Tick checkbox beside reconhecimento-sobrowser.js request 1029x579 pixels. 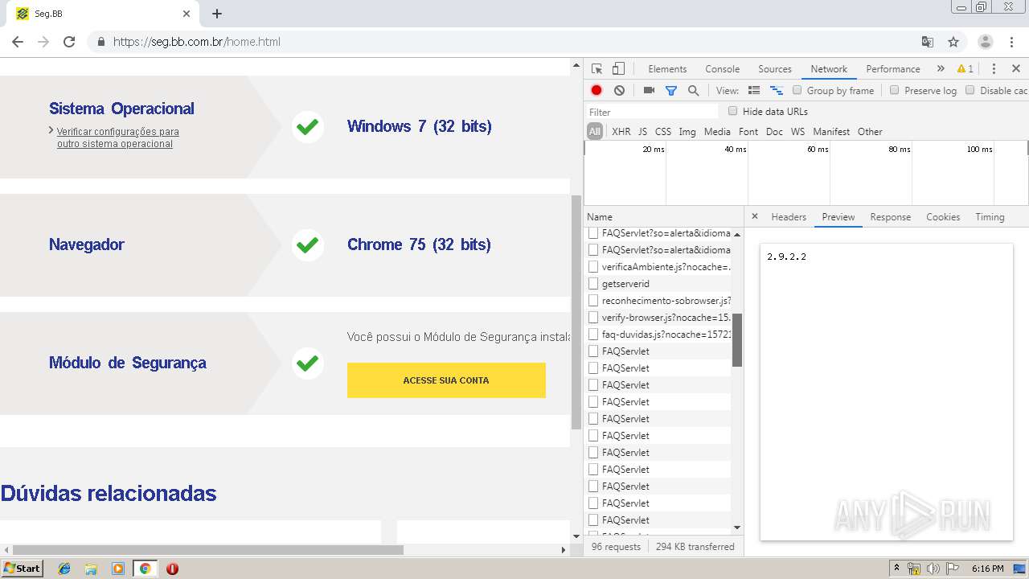[x=593, y=300]
